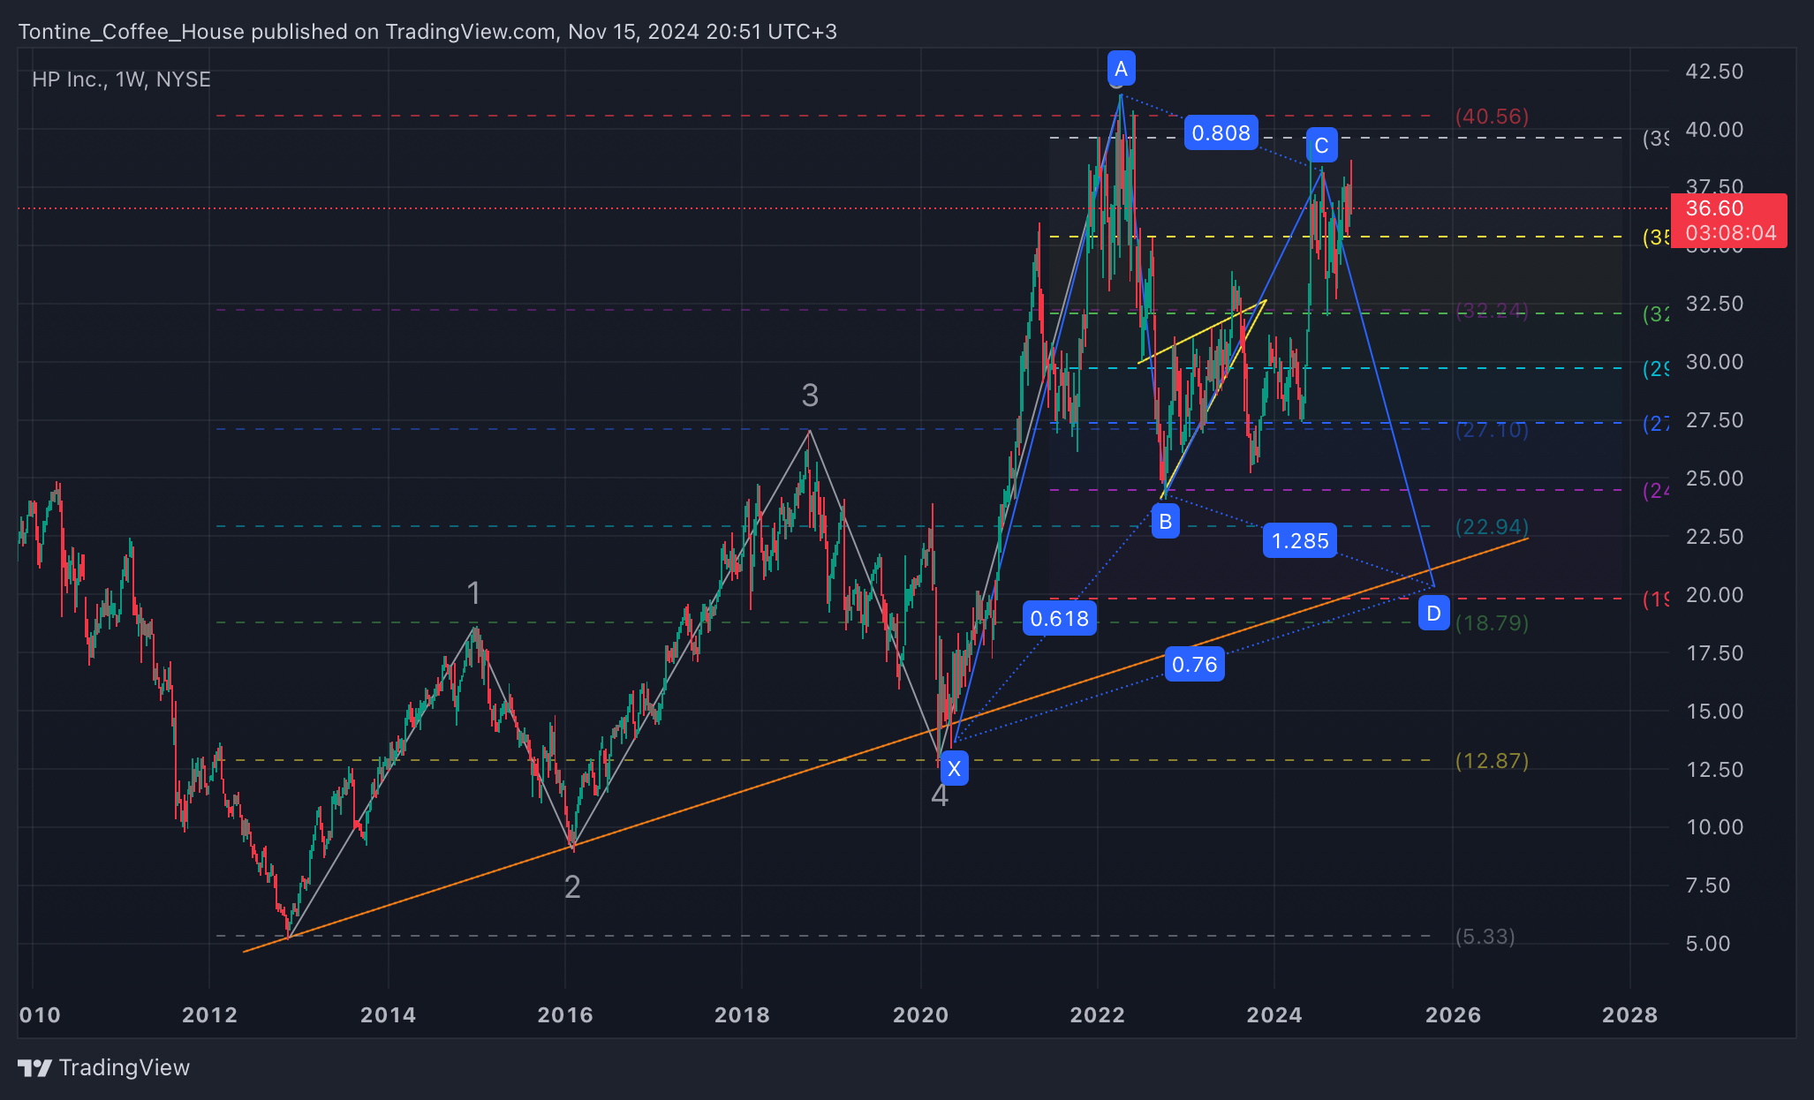
Task: Click the (32.24) level label
Action: (1492, 311)
